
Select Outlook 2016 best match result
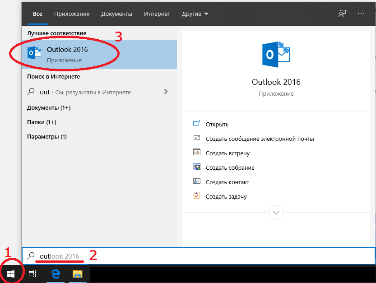point(68,54)
